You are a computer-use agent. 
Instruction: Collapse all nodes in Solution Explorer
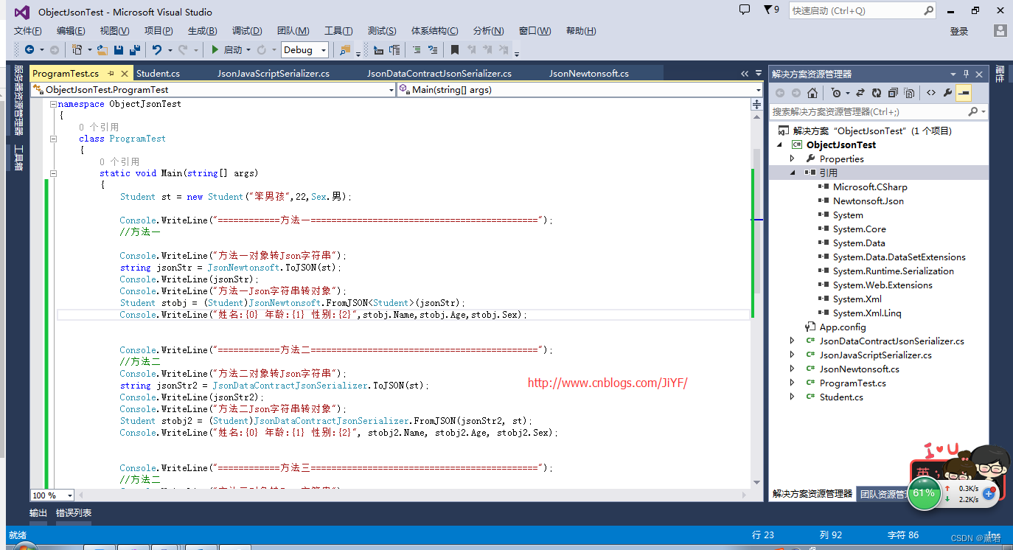893,92
